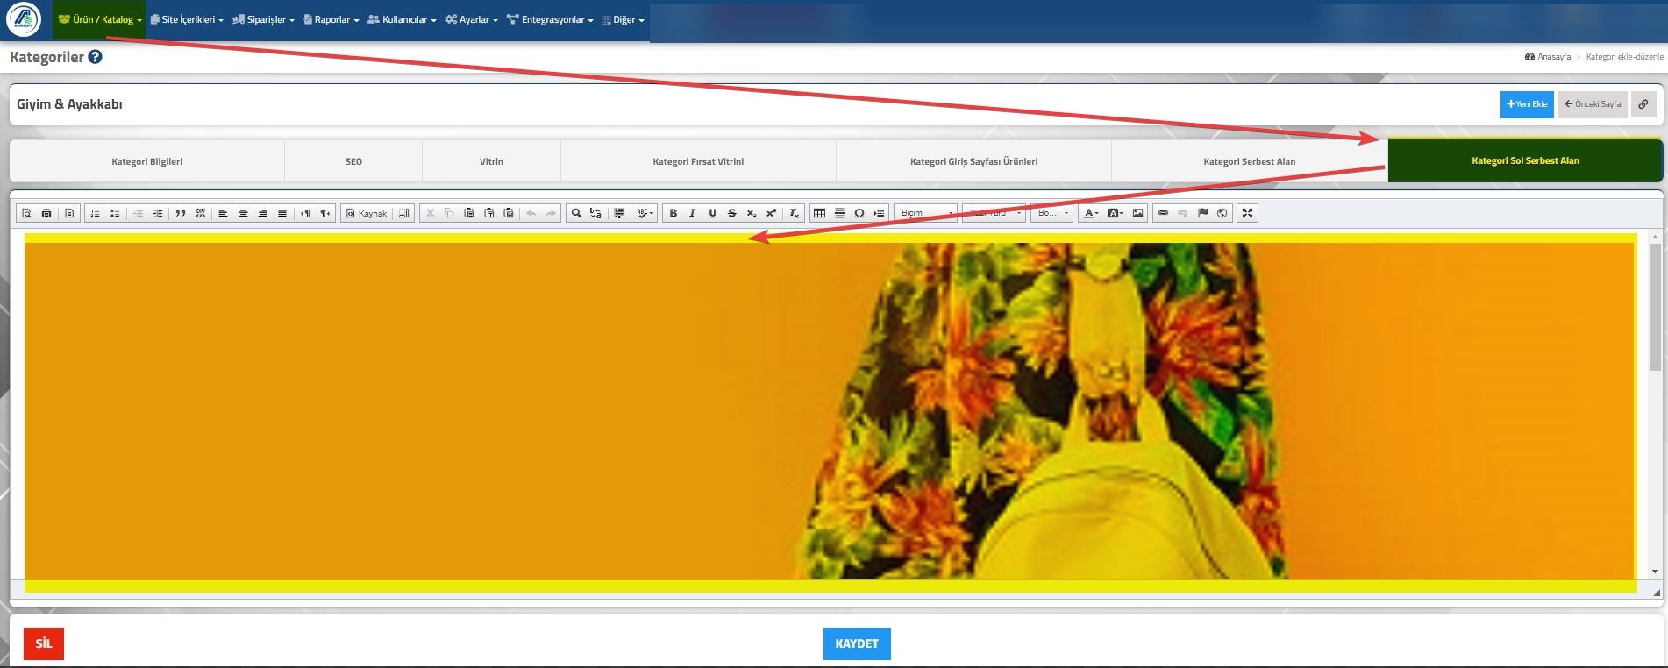Go back with Önceki Sayfa button
The width and height of the screenshot is (1668, 668).
pyautogui.click(x=1593, y=104)
